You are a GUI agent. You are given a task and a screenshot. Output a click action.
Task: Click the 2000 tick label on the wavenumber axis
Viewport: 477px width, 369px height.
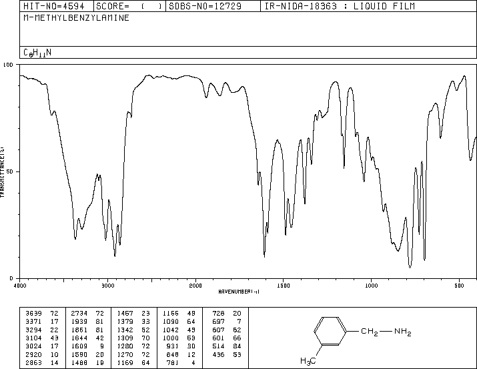point(195,286)
